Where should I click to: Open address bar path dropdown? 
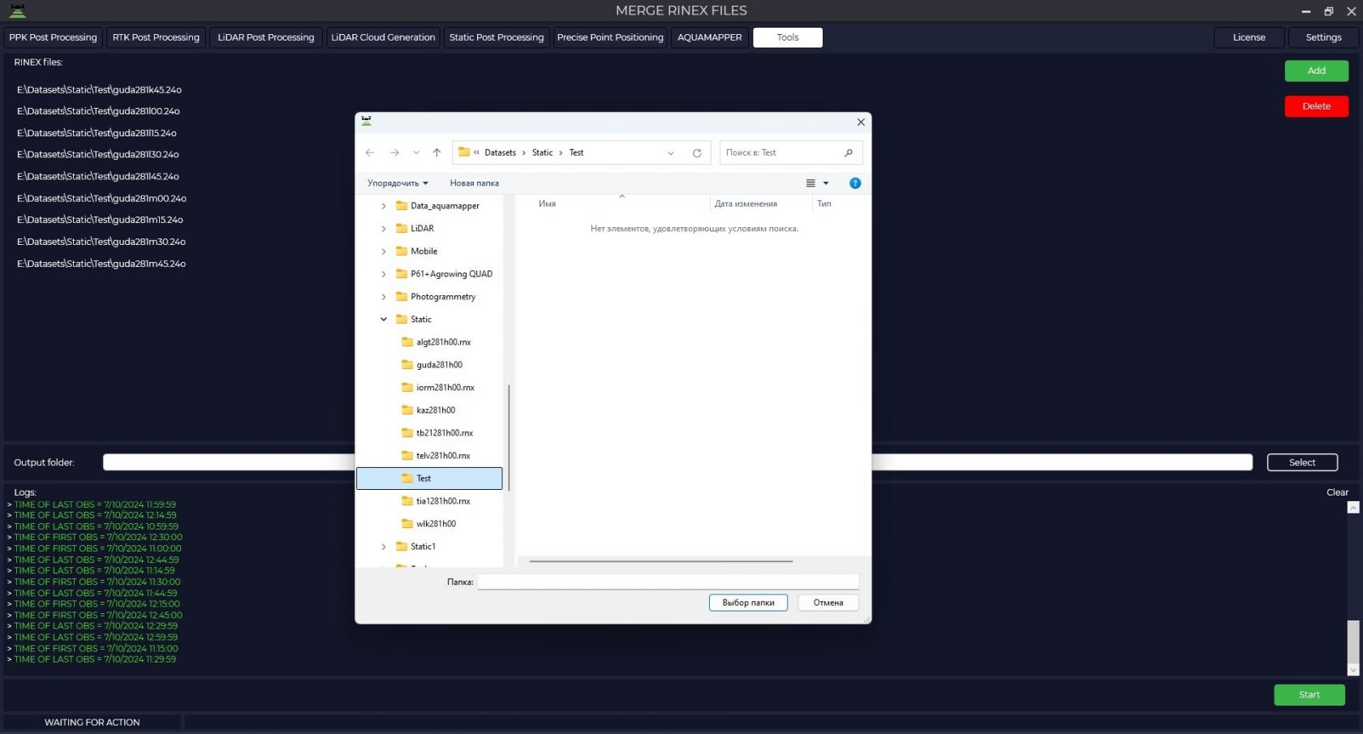(x=671, y=152)
